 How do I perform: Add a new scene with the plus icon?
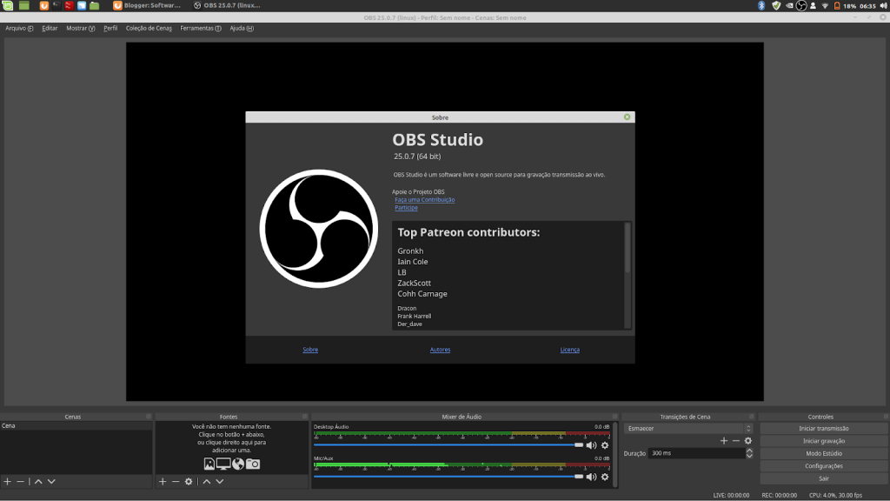[x=7, y=481]
